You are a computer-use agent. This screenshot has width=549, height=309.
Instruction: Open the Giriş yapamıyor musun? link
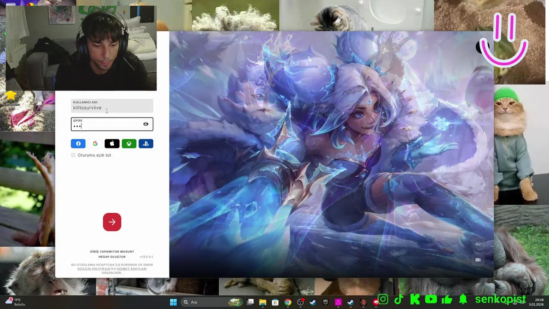(x=112, y=251)
